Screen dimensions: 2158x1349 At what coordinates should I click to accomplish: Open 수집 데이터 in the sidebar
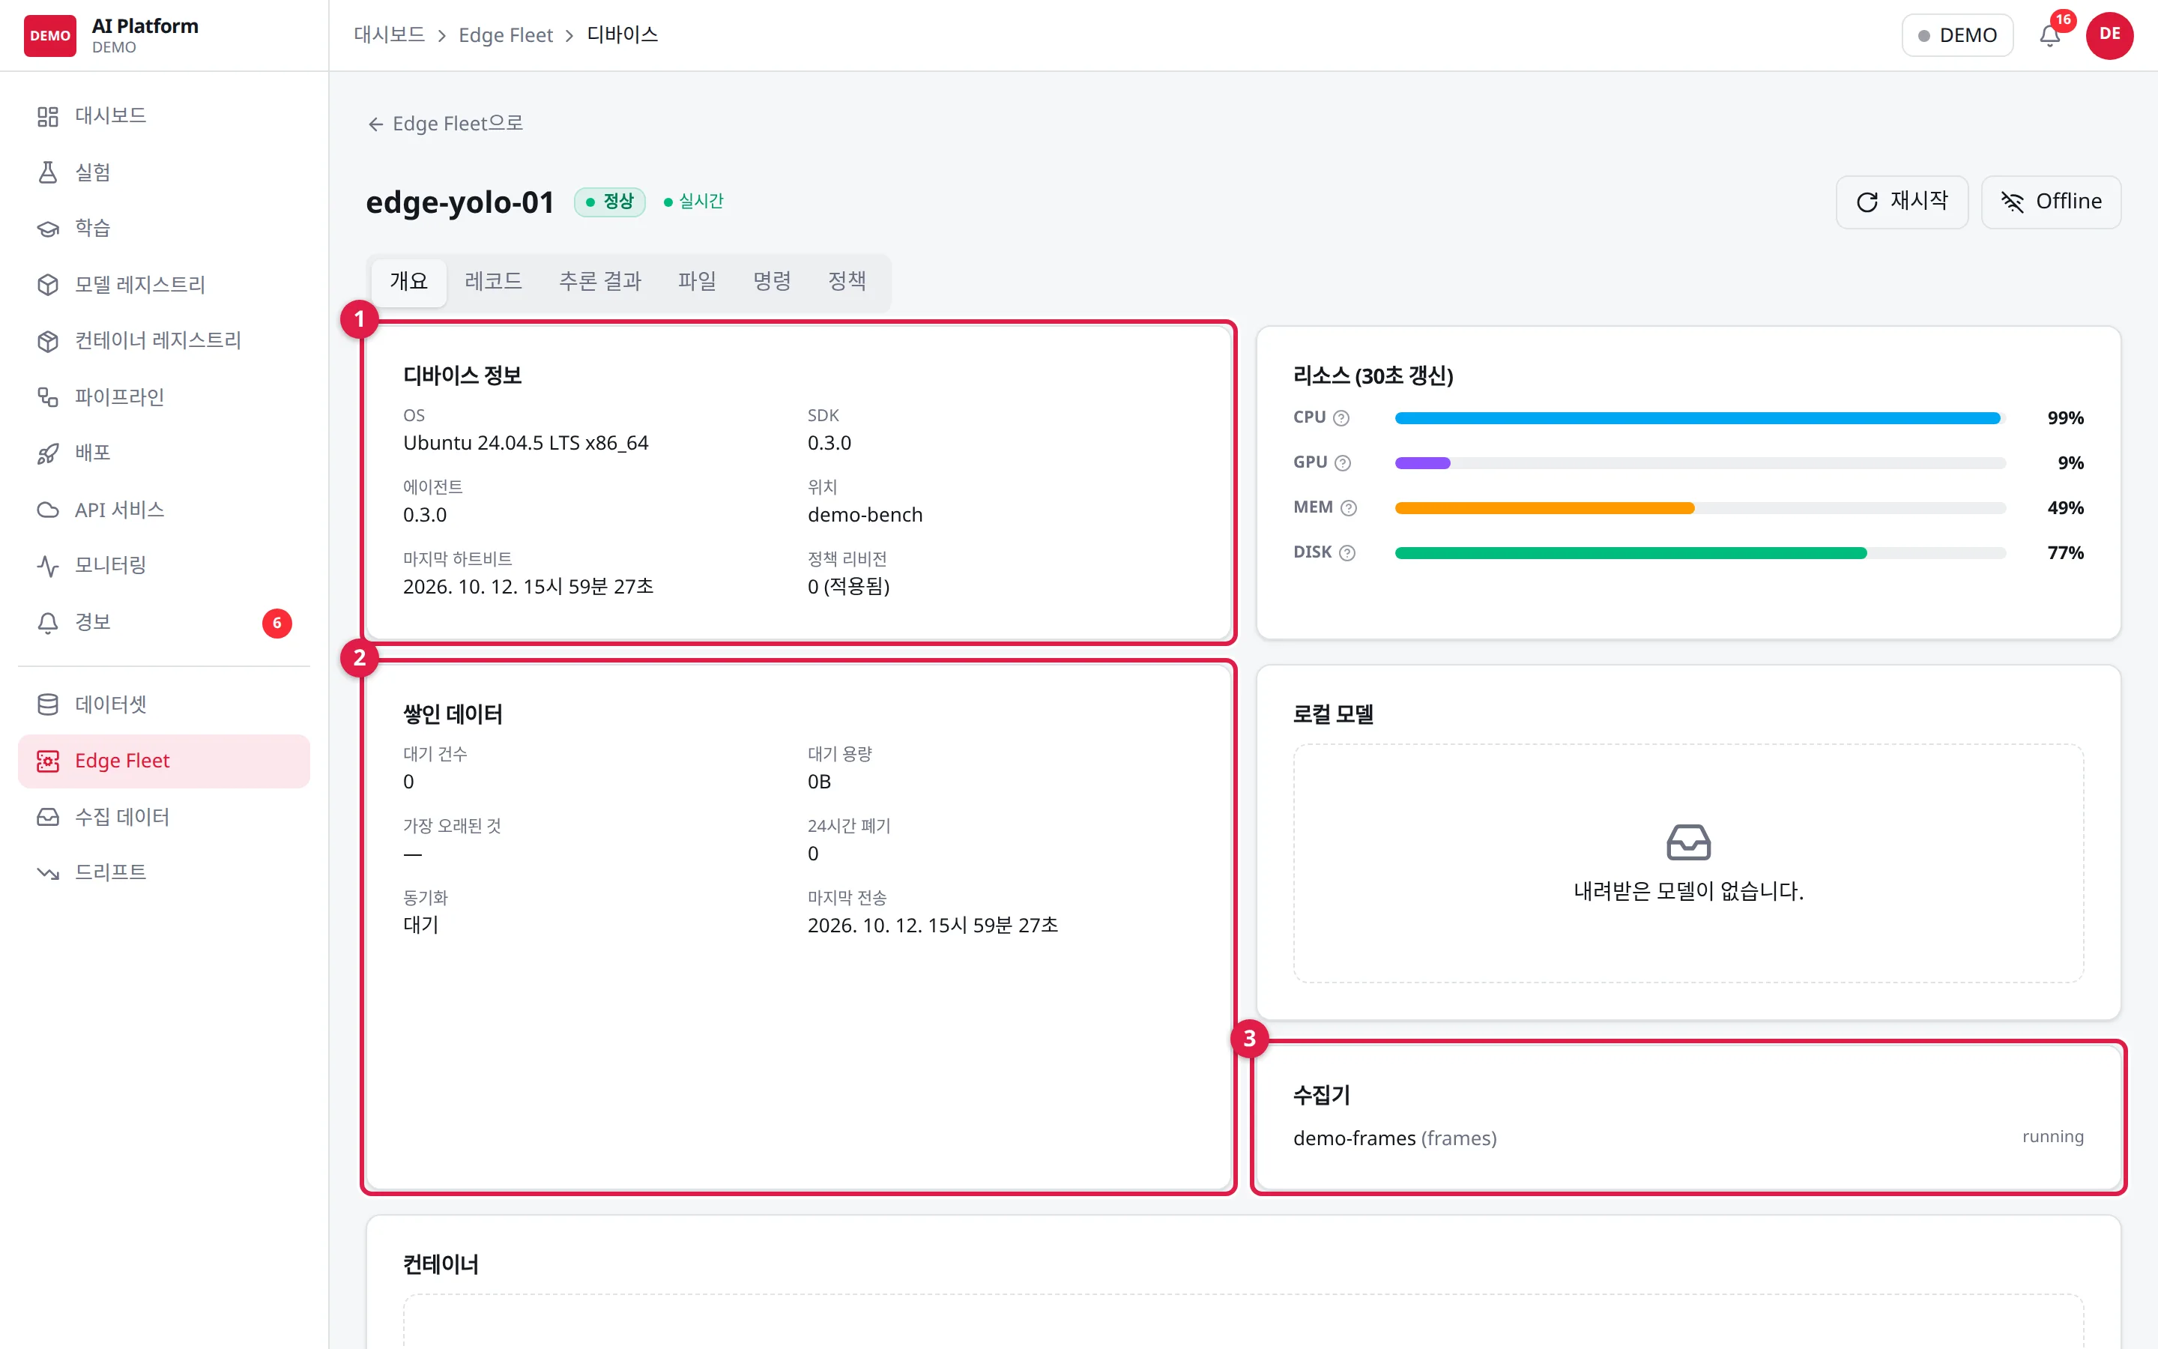click(x=163, y=817)
